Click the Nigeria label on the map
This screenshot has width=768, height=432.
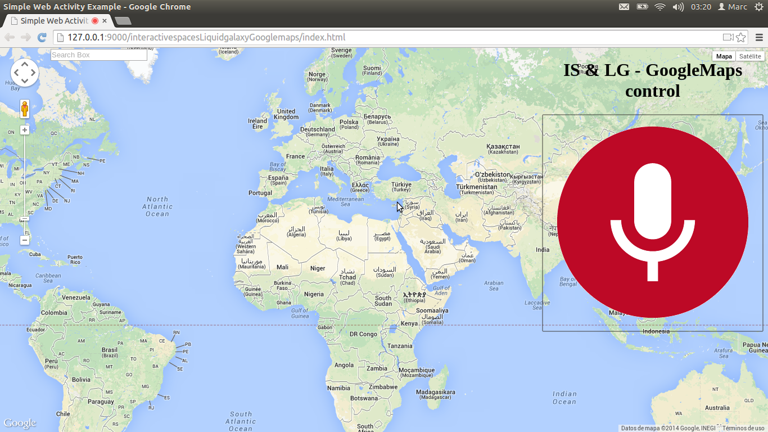[314, 294]
